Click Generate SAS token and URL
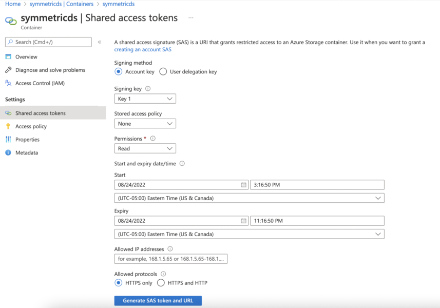The height and width of the screenshot is (308, 440). [158, 301]
